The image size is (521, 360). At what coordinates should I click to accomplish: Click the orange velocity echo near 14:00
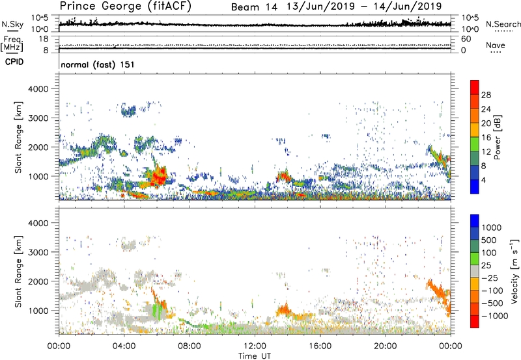pyautogui.click(x=284, y=310)
